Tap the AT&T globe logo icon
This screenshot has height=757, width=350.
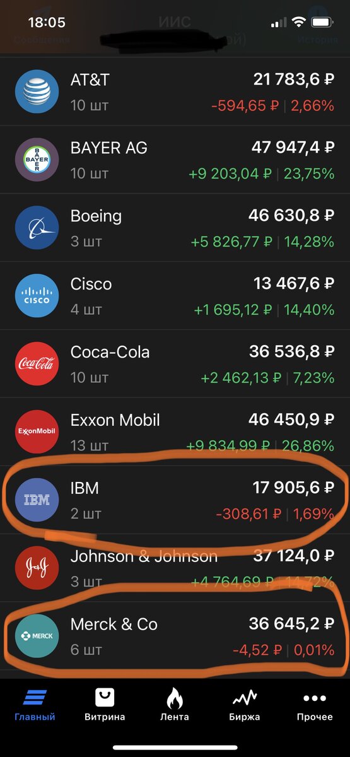coord(37,91)
